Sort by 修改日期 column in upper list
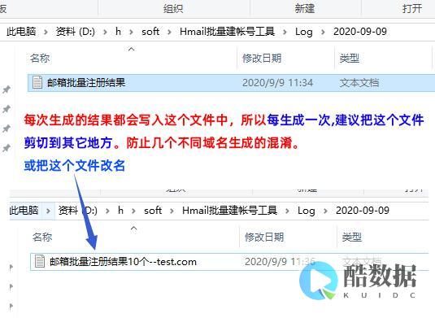Screen dimensions: 435x318 pyautogui.click(x=262, y=58)
